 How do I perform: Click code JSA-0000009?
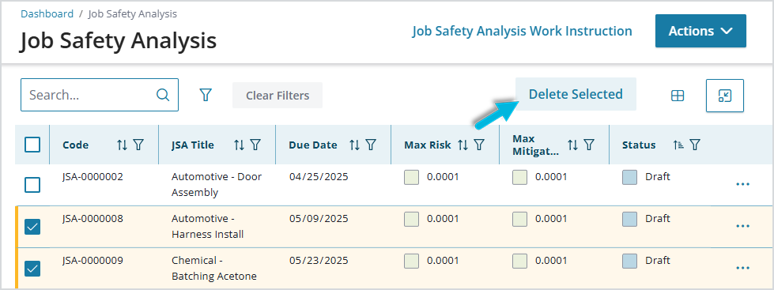click(93, 260)
